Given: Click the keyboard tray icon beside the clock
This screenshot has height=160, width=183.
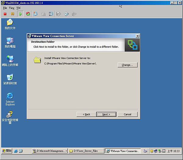Looking at the screenshot, I should (x=164, y=151).
